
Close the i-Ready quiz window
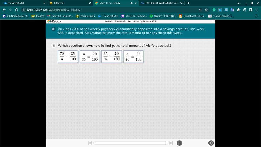point(213,21)
